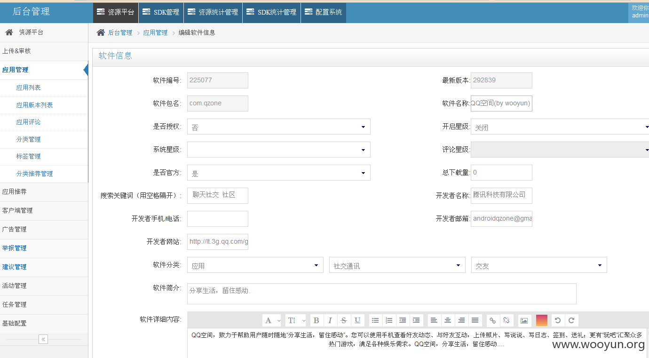Undo last edit in editor

pos(558,320)
